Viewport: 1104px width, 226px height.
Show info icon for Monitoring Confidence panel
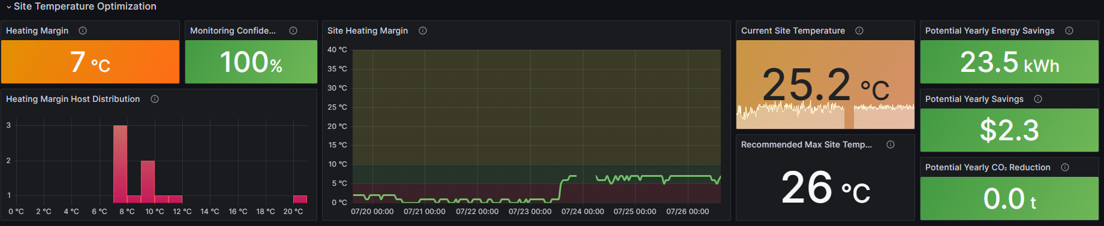point(293,31)
